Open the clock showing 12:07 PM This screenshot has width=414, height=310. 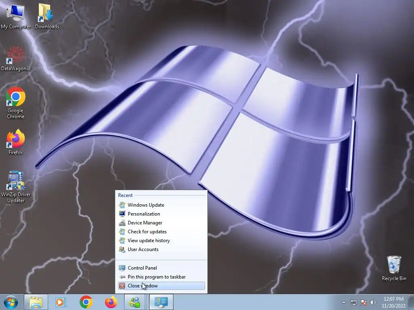point(393,302)
